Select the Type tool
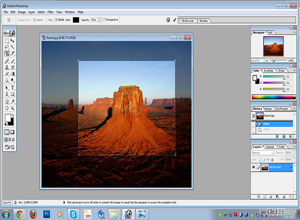Image resolution: width=300 pixels, height=220 pixels. [x=13, y=88]
